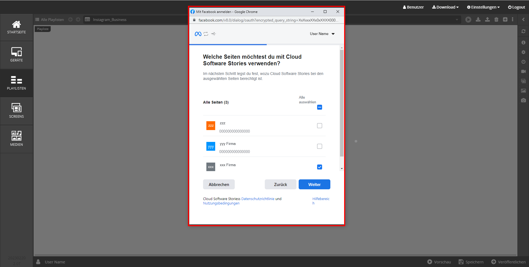Image resolution: width=529 pixels, height=267 pixels.
Task: Open the Datenschutzrichtlinie link
Action: coord(258,199)
